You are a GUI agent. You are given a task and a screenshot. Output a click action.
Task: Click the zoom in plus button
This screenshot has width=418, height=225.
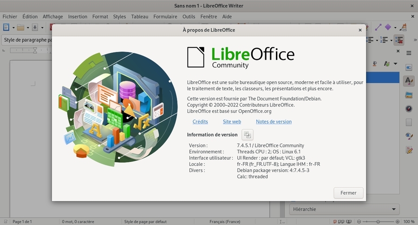coord(398,222)
